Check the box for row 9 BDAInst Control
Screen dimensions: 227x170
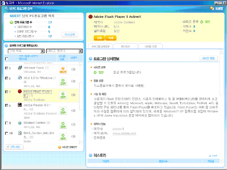[x=7, y=123]
